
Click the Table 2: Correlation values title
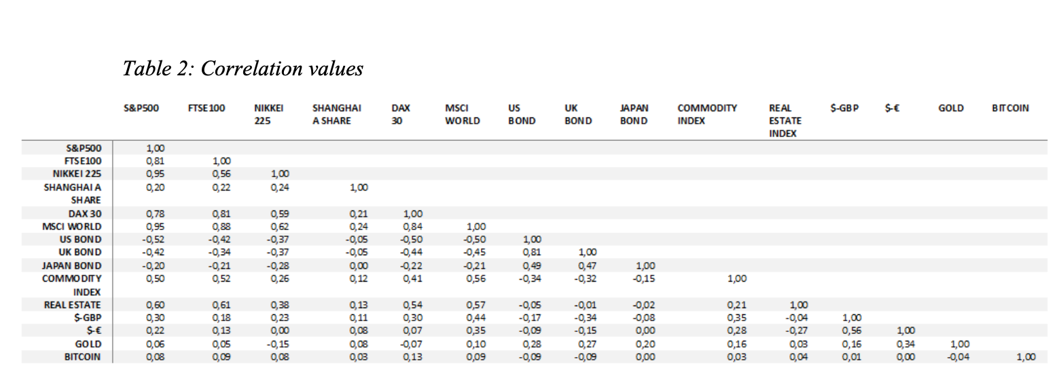[243, 69]
